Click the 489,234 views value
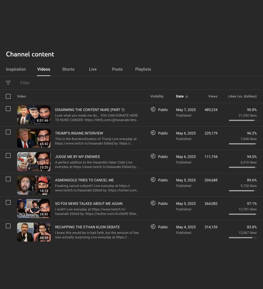 coord(211,110)
